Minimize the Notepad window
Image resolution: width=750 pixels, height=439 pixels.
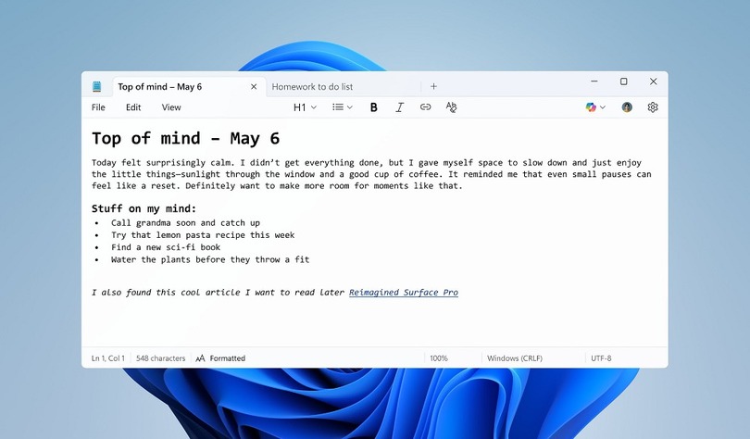pyautogui.click(x=594, y=82)
